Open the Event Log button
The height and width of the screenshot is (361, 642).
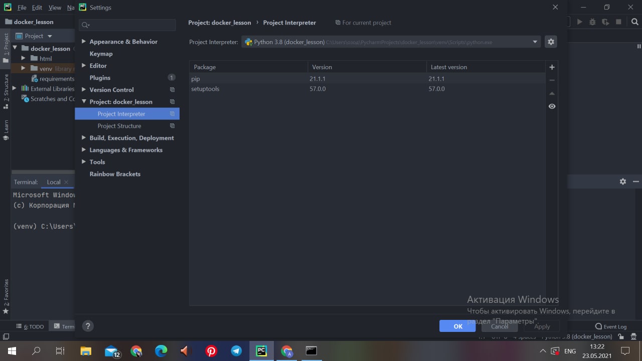(610, 326)
